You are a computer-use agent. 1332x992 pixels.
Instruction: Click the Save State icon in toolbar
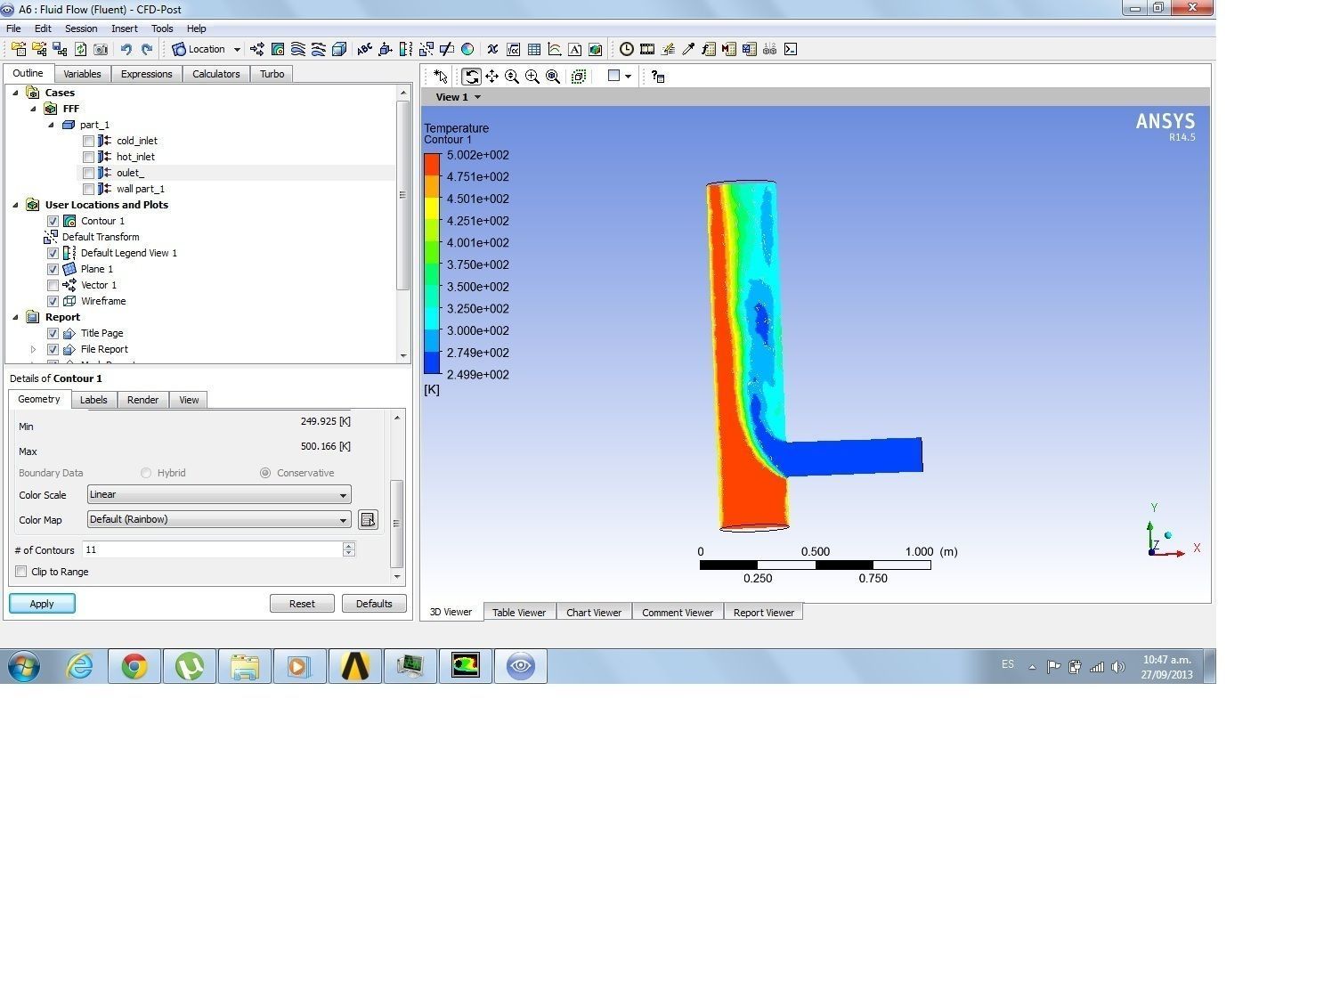60,49
